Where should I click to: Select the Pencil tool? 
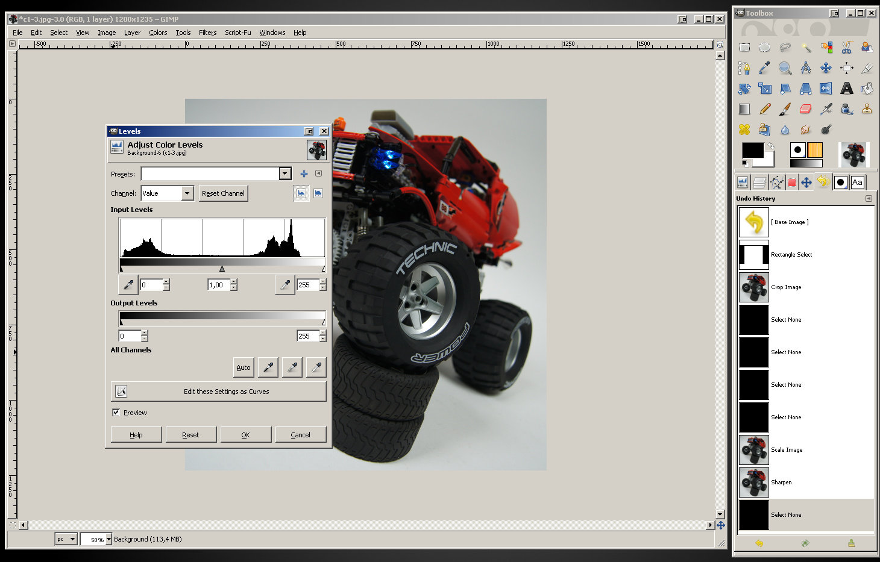click(x=764, y=109)
